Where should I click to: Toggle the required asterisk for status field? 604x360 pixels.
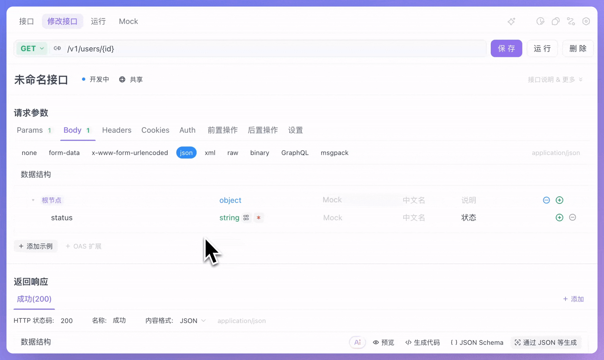pos(259,218)
